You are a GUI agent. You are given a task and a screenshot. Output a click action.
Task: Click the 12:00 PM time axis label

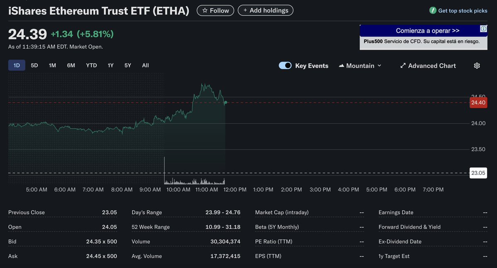click(235, 189)
